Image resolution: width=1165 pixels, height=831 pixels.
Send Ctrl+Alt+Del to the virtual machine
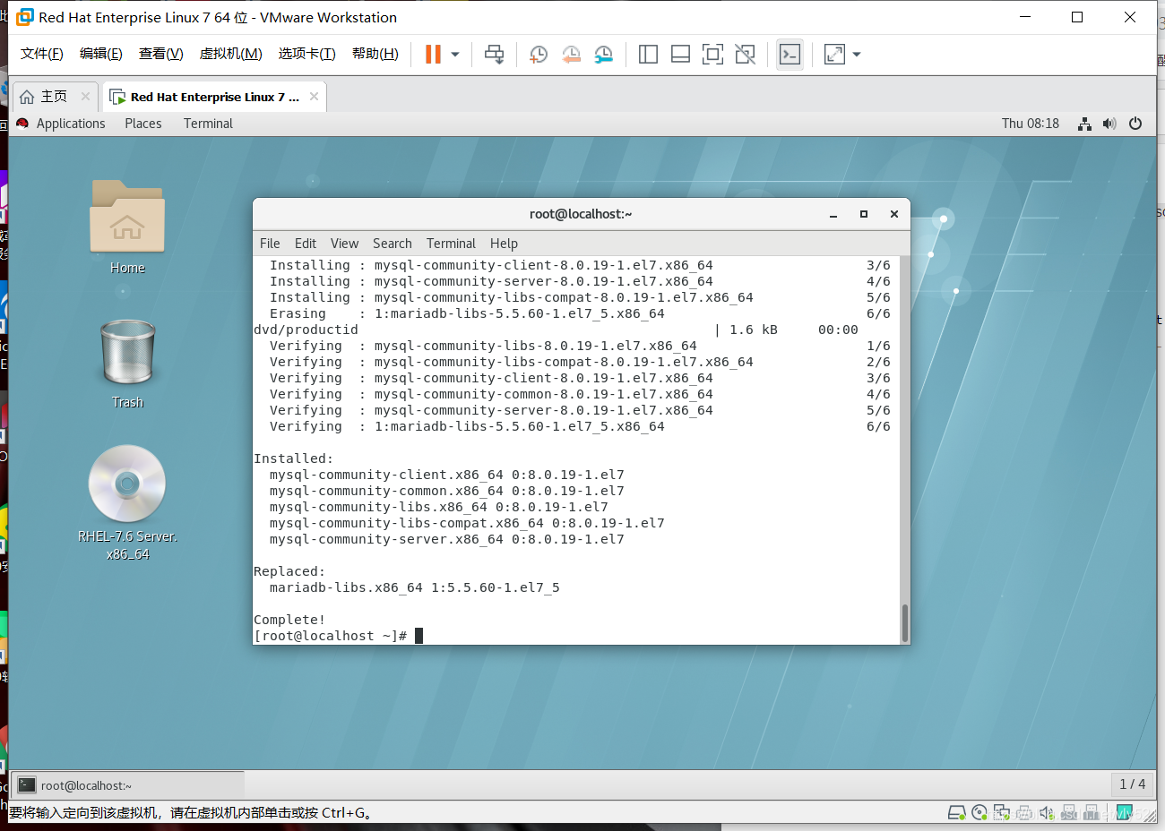pyautogui.click(x=494, y=55)
